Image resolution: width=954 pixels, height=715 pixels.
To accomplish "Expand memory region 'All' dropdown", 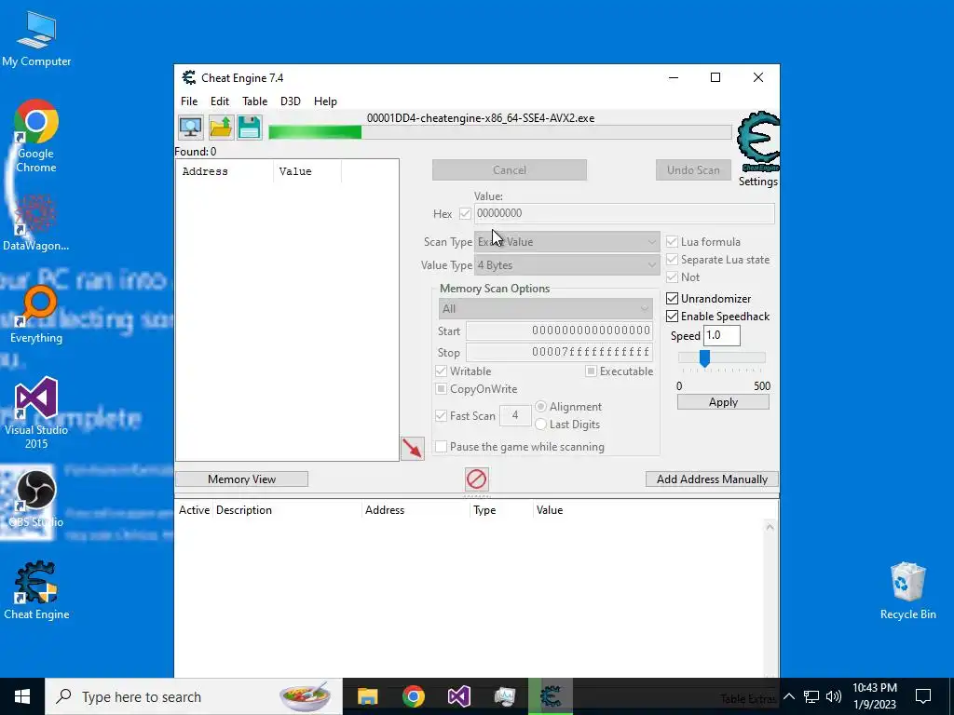I will (546, 309).
